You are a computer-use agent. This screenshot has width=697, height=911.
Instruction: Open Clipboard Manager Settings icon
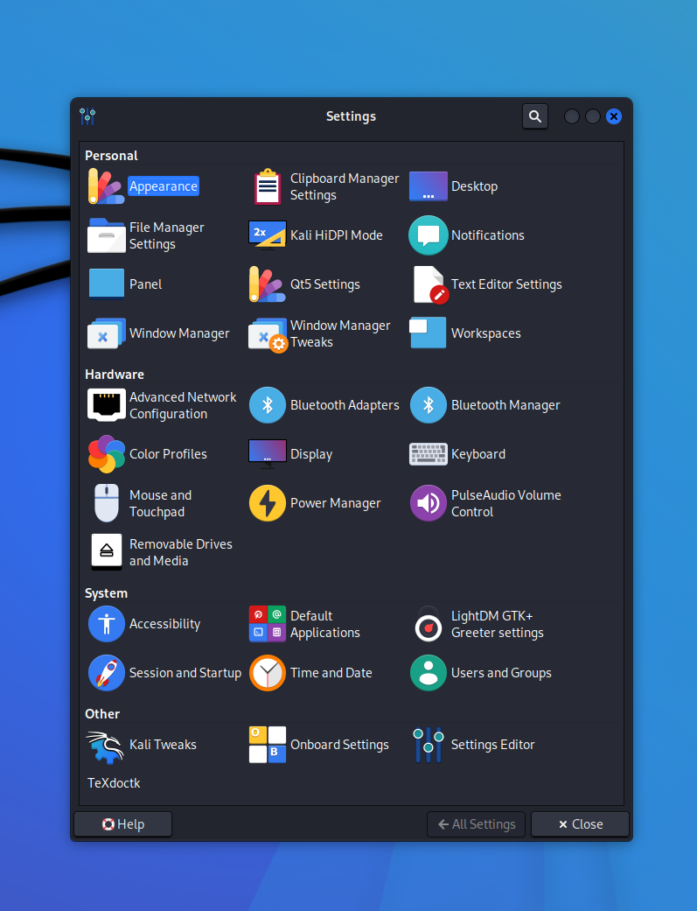tap(268, 186)
